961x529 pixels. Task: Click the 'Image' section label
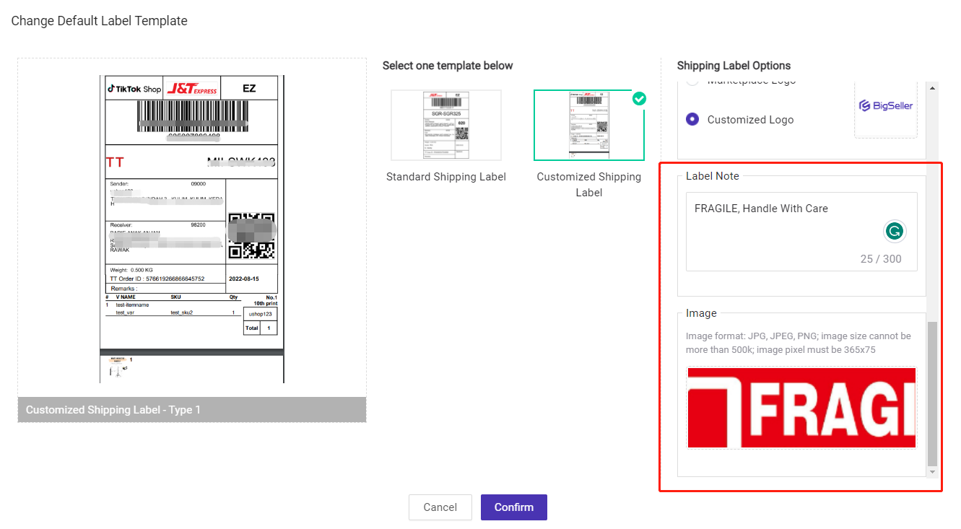coord(701,313)
